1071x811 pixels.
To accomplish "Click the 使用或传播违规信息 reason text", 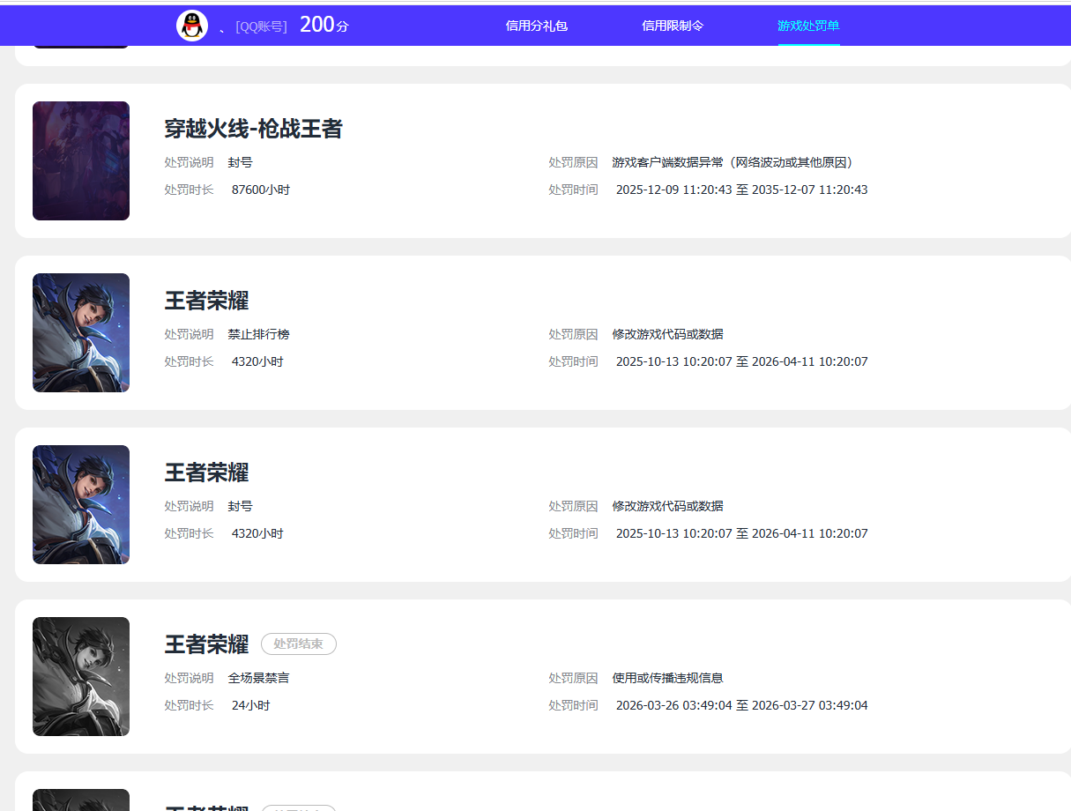I will click(667, 678).
